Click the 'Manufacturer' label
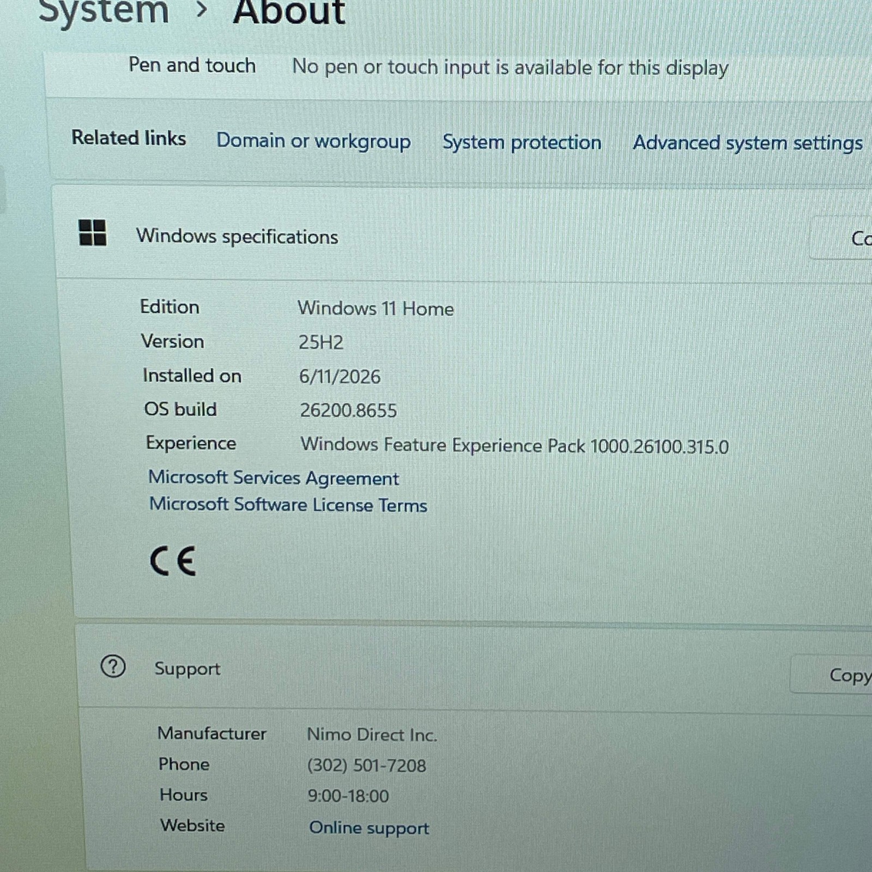Viewport: 872px width, 872px height. (x=212, y=733)
